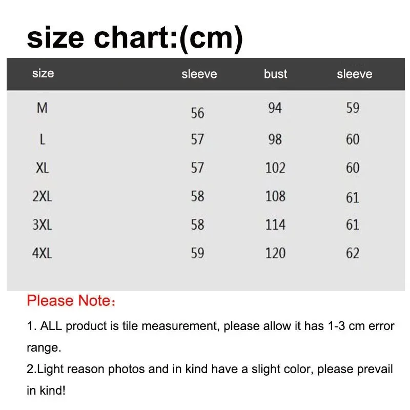Screen dimensions: 410x410
Task: Click the note about light and color
Action: pyautogui.click(x=209, y=370)
